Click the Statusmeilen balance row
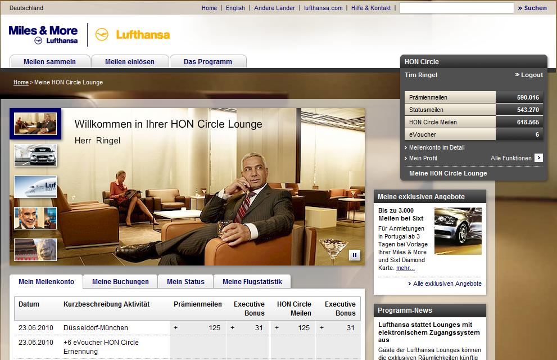 pyautogui.click(x=473, y=110)
